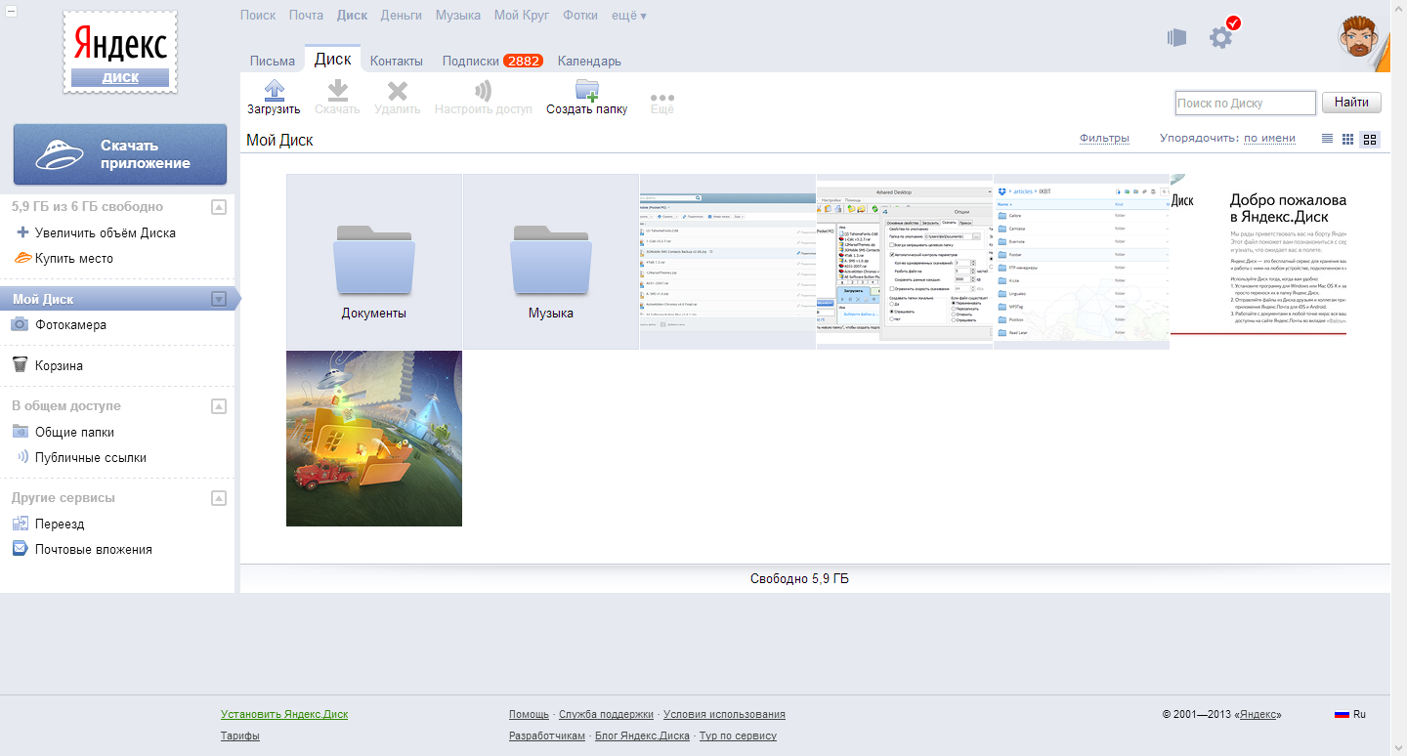1407x756 pixels.
Task: Switch to plain list view icon
Action: (x=1327, y=139)
